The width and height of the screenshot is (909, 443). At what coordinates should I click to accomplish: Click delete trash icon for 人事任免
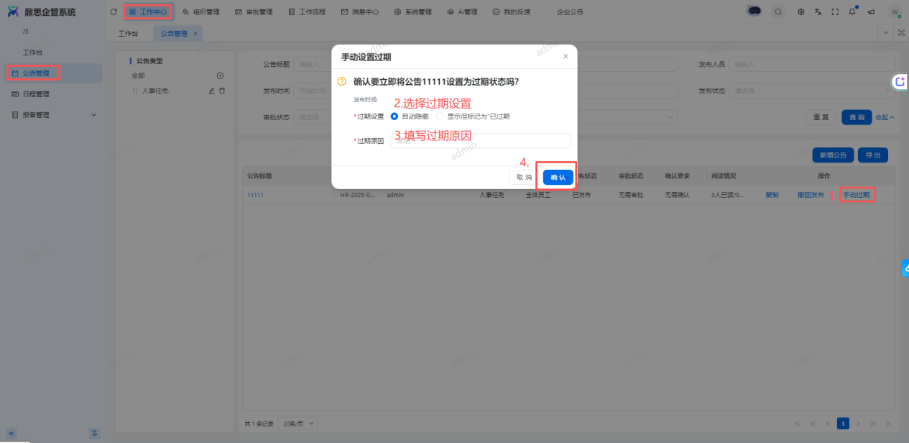(x=222, y=91)
